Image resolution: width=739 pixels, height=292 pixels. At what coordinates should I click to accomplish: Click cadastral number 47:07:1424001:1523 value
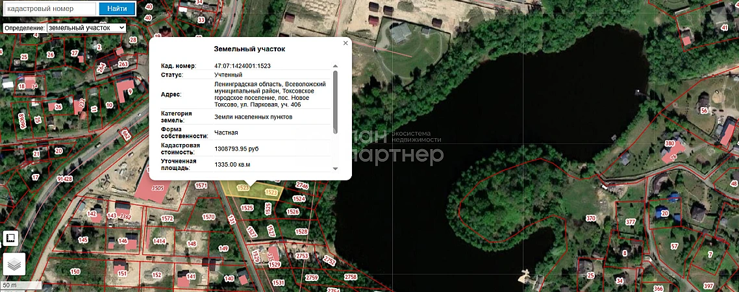coord(242,66)
